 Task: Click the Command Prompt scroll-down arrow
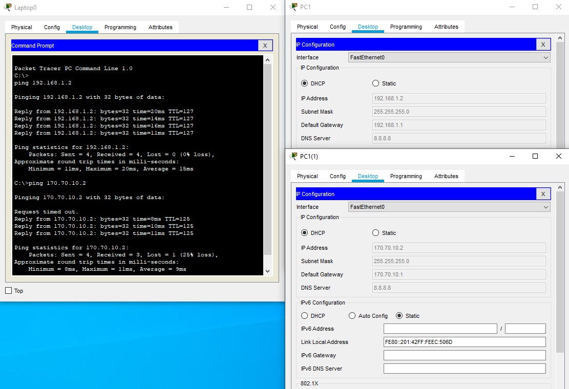(267, 271)
